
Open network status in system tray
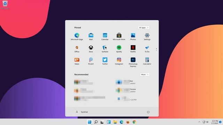pos(204,122)
